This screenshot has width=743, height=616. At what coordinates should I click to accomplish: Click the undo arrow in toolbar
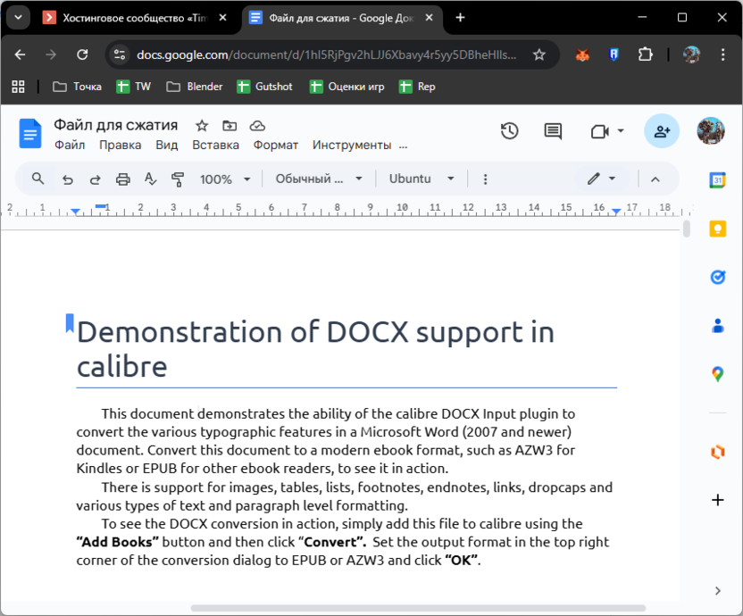click(67, 179)
